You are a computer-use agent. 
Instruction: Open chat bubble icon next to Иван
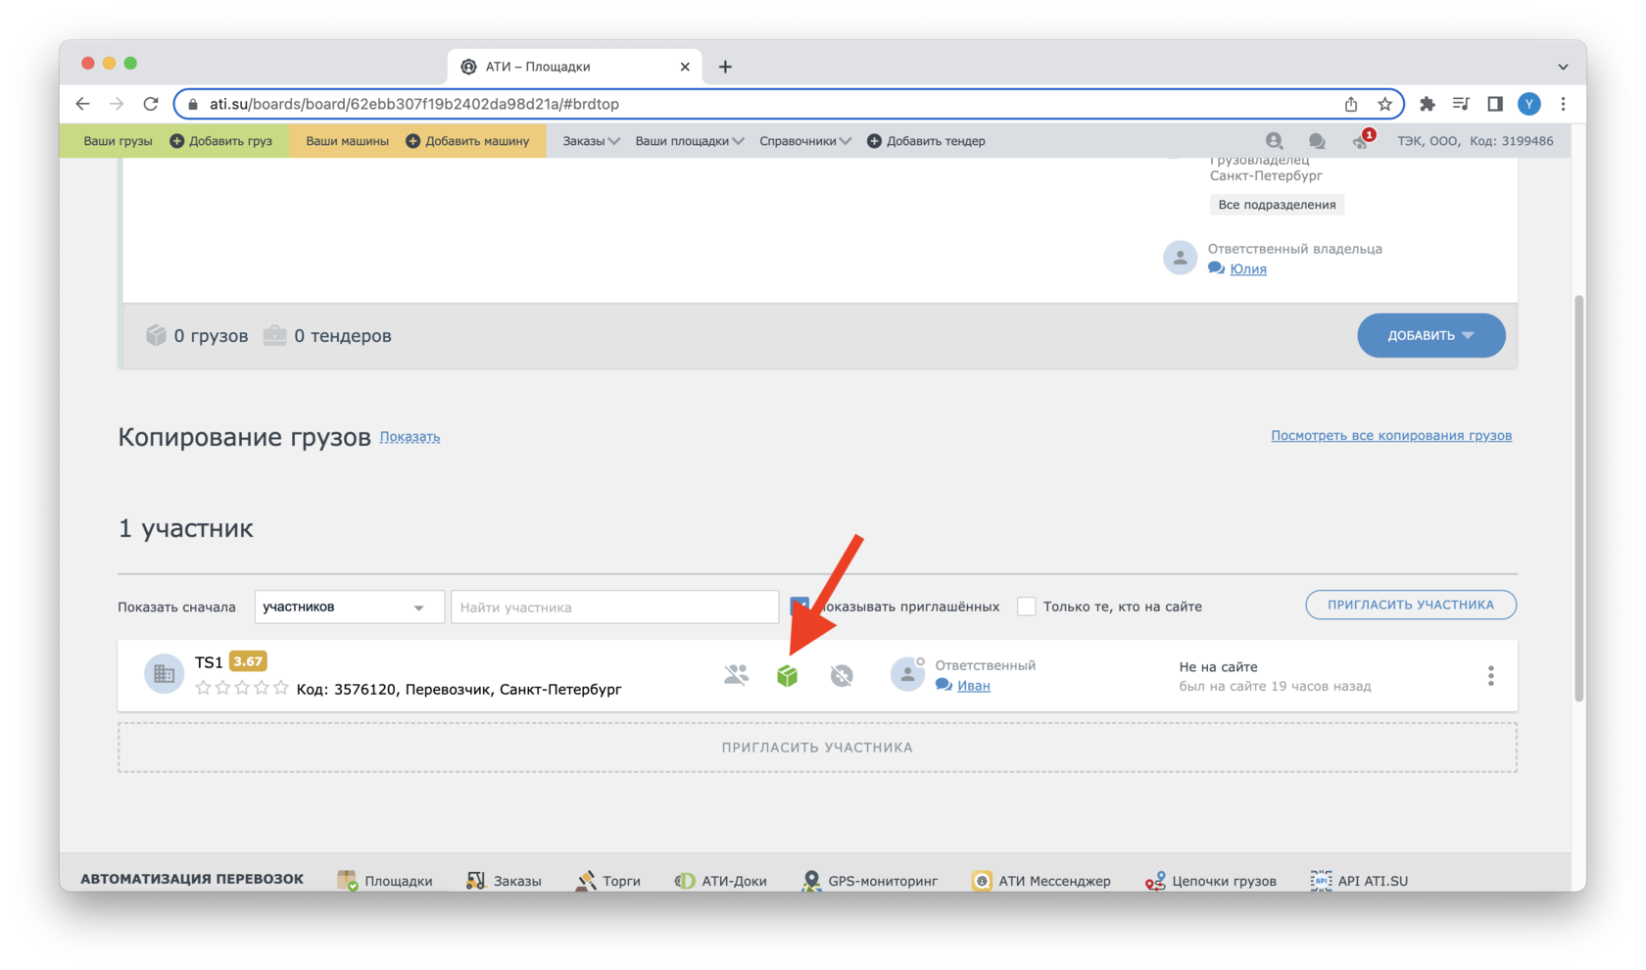(x=944, y=685)
